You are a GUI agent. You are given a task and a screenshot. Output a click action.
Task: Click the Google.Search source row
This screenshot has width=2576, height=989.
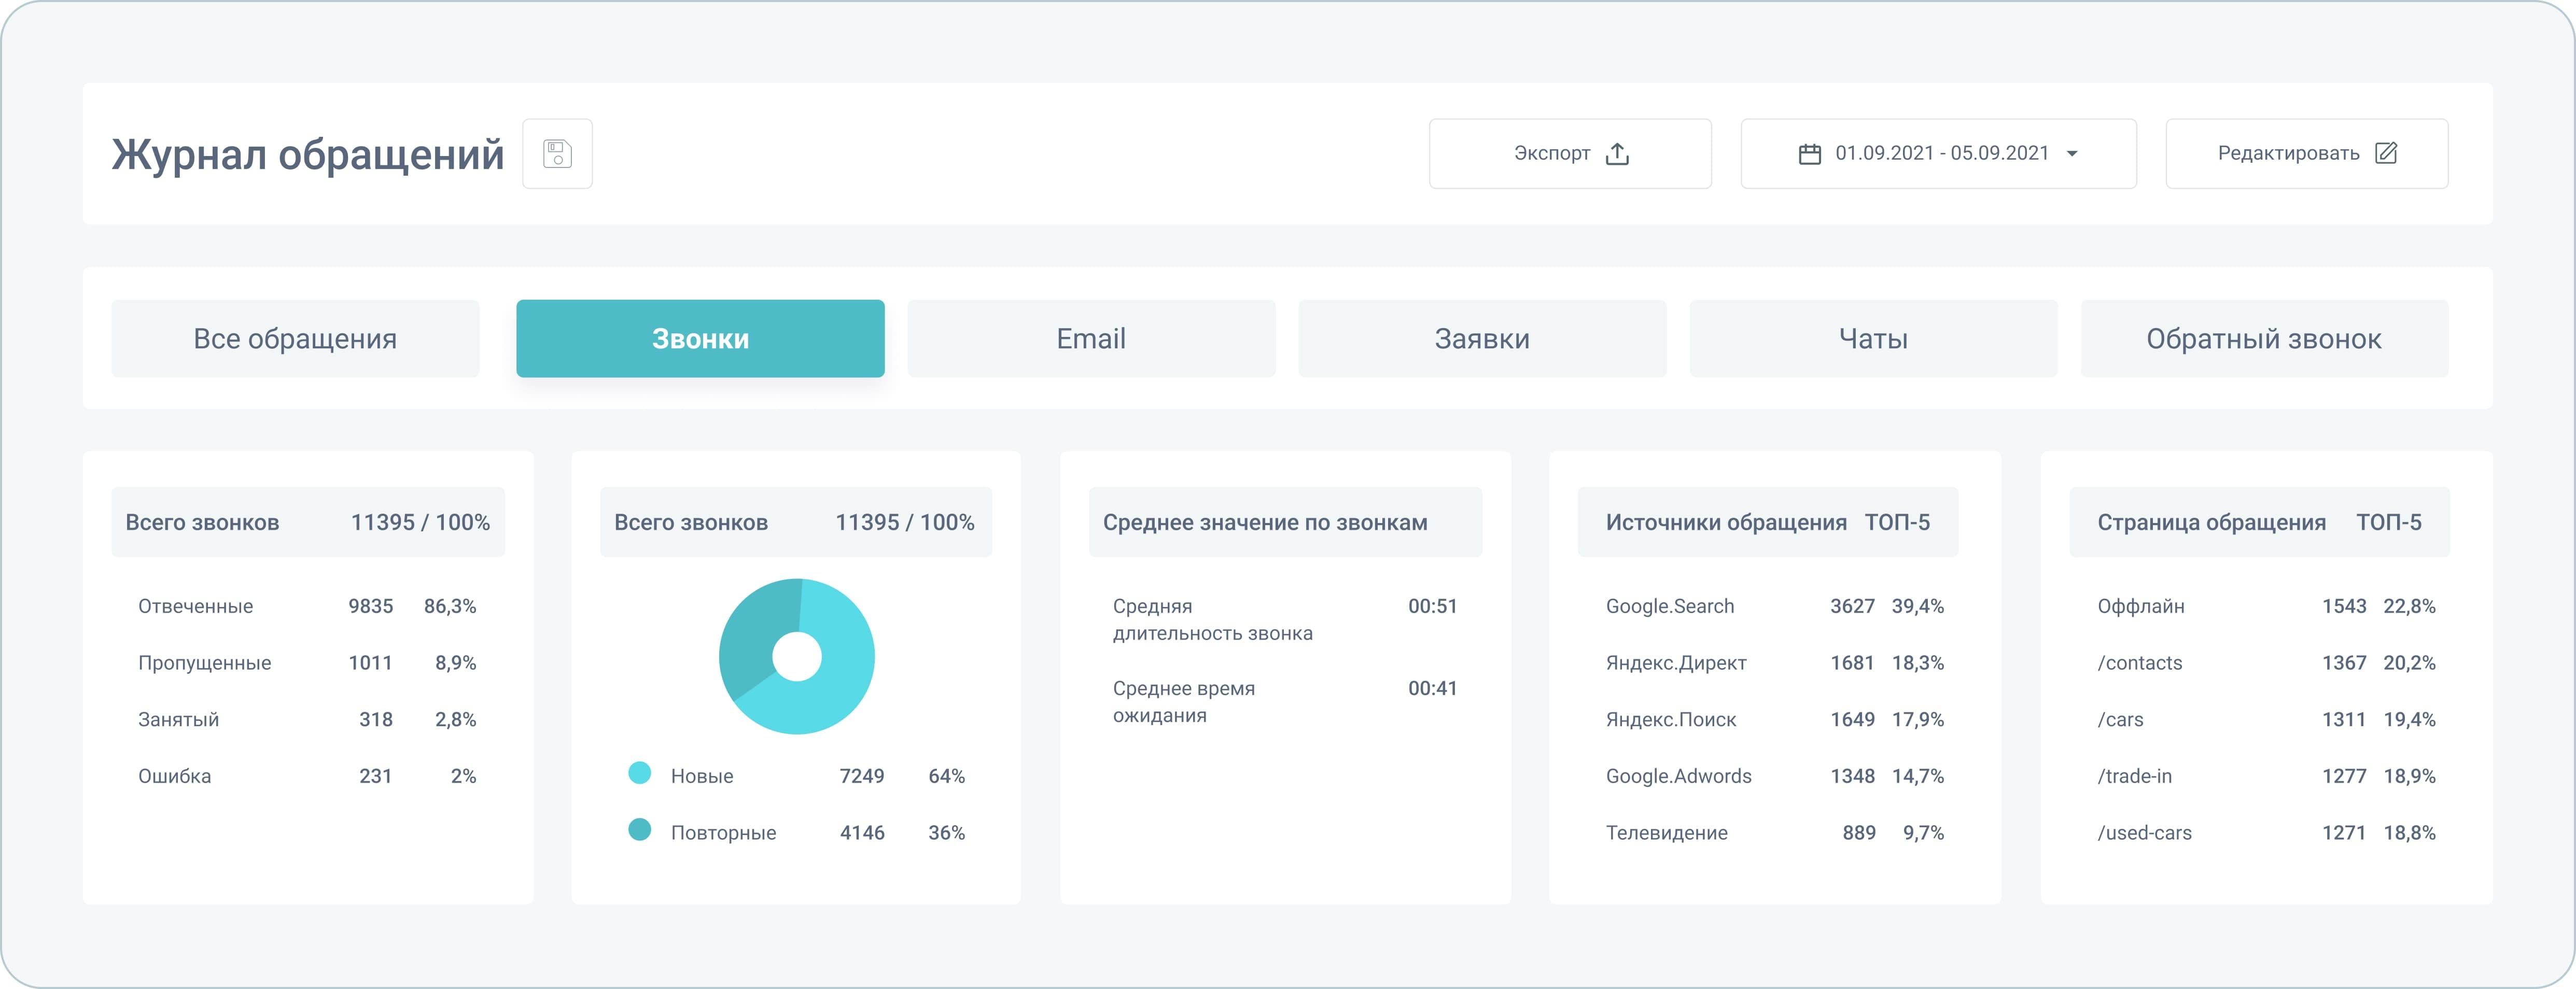pos(1774,606)
